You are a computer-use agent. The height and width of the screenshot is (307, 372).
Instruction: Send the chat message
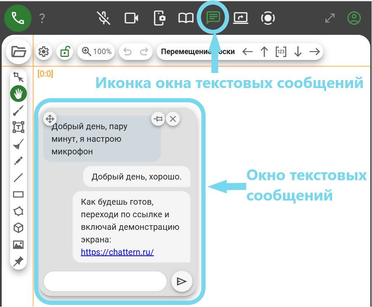182,281
